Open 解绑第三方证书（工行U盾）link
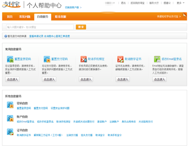 tap(48, 135)
